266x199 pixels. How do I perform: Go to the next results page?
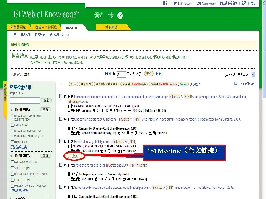(x=157, y=74)
